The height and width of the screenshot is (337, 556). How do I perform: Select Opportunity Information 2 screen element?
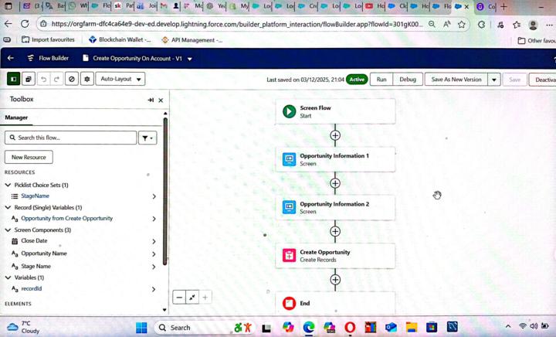tap(335, 207)
